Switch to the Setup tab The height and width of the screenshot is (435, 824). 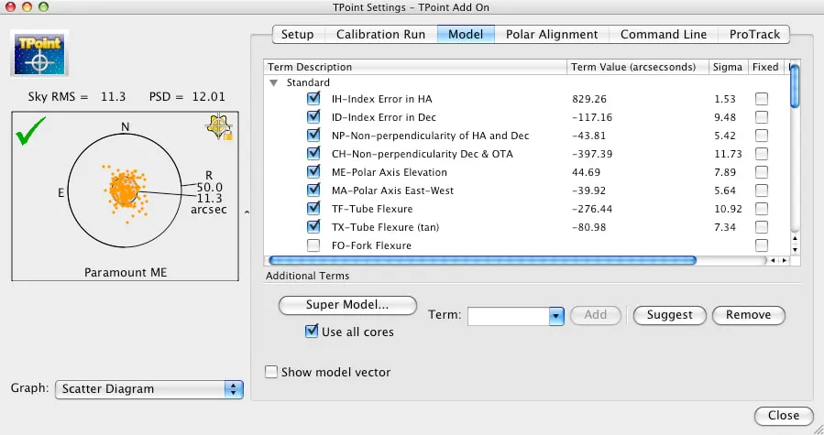tap(298, 34)
